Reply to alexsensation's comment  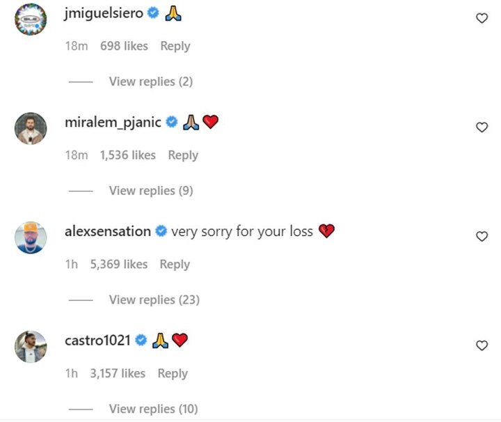[175, 265]
